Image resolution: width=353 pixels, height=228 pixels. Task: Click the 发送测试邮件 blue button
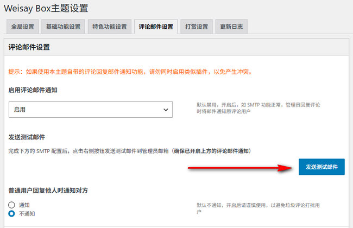pos(322,167)
